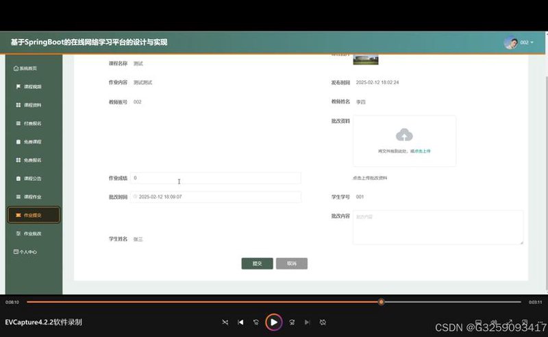Click the clock icon in 批改时间 field
This screenshot has width=548, height=337.
click(135, 197)
